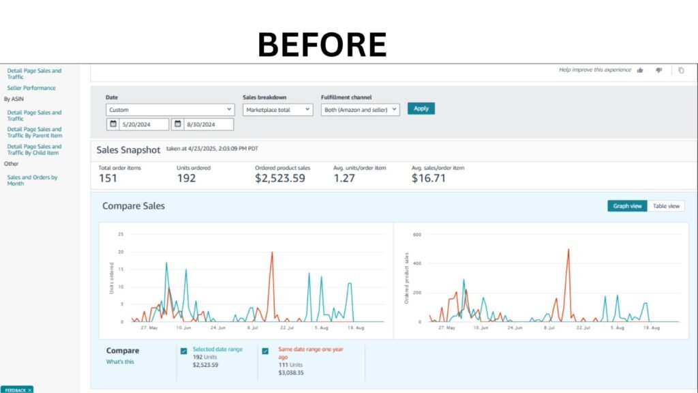This screenshot has height=393, width=698.
Task: Open Sales and Orders by Month report
Action: (x=32, y=180)
